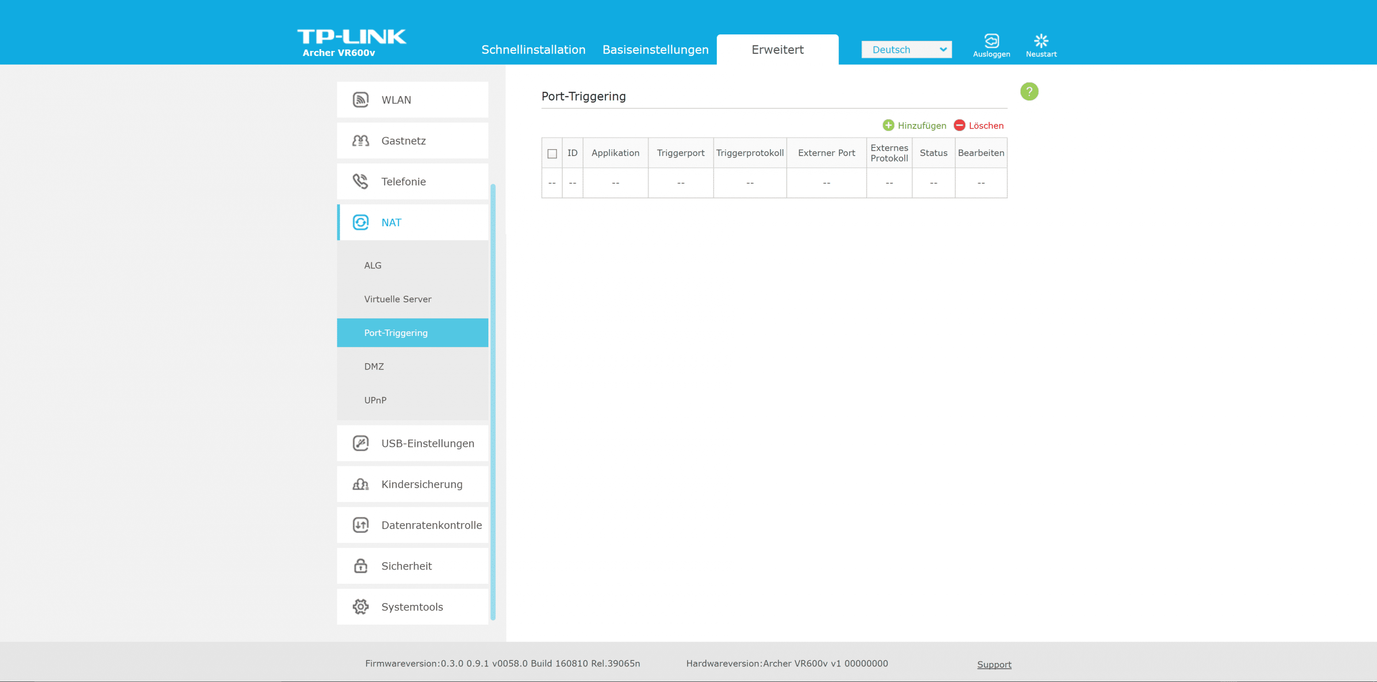Click the Gastnetz guest network icon
Viewport: 1377px width, 682px height.
coord(361,140)
